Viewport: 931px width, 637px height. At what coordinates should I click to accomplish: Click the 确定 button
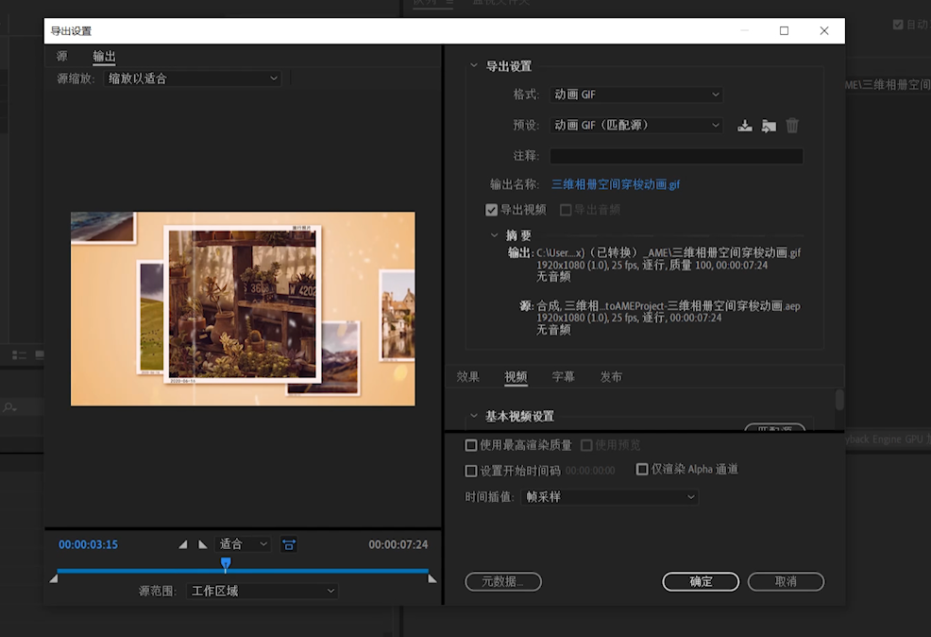click(701, 581)
